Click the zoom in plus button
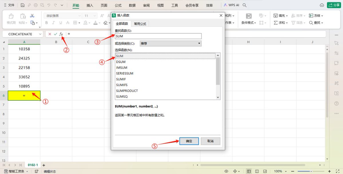 [x=330, y=171]
